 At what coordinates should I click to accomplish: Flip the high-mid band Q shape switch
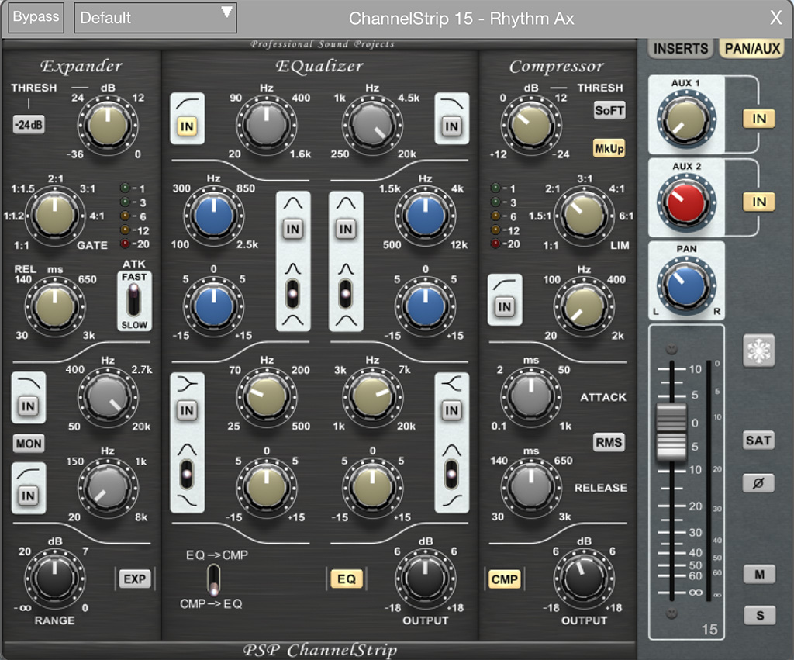pos(346,294)
